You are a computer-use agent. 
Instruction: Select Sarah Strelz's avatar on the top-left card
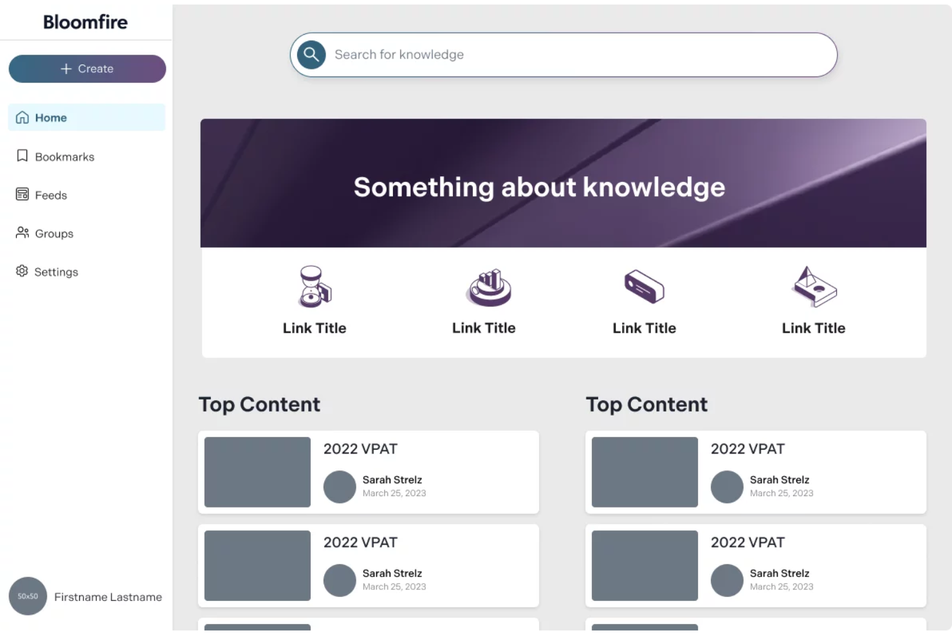coord(340,487)
